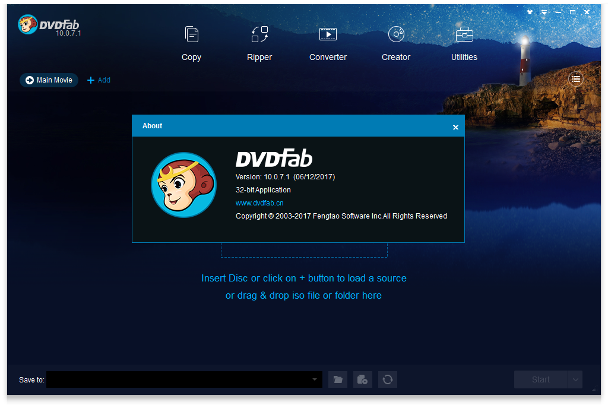
Task: Maximize the DVDFab window
Action: (x=573, y=12)
